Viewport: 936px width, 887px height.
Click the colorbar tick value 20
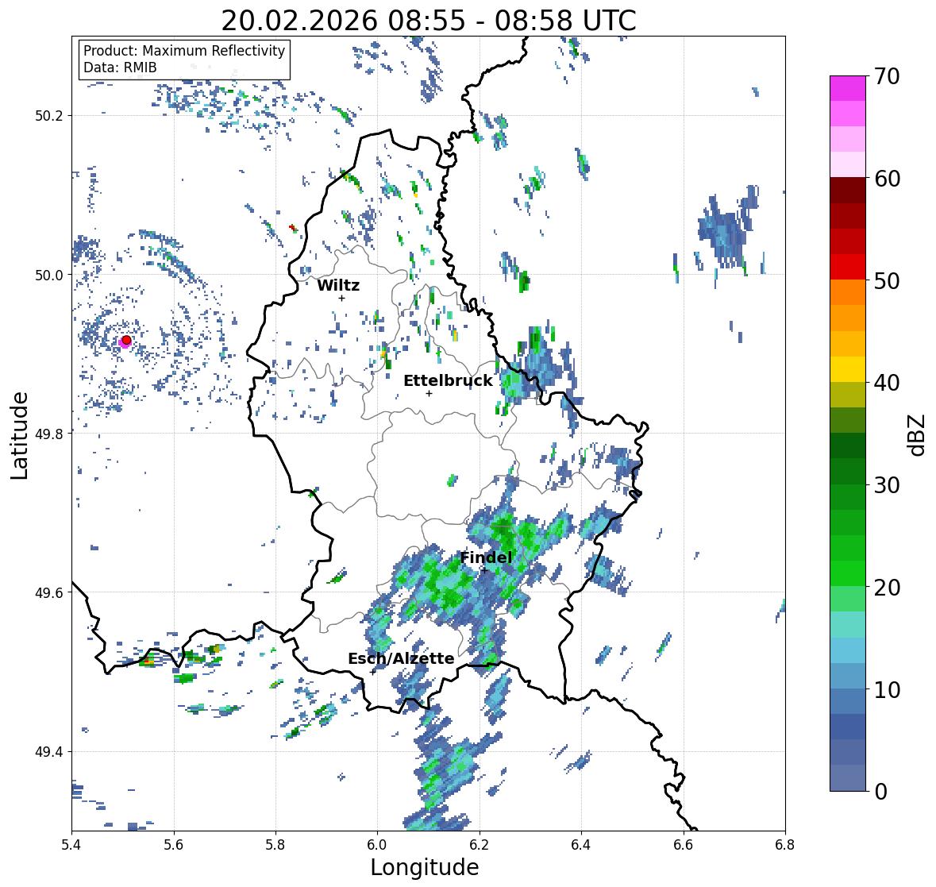(887, 588)
